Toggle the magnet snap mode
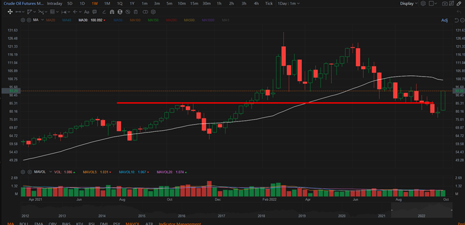This screenshot has width=465, height=225. pos(112,12)
